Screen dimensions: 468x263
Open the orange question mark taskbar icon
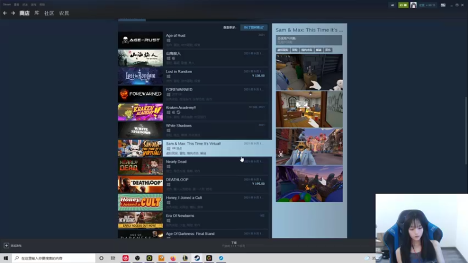click(x=161, y=258)
